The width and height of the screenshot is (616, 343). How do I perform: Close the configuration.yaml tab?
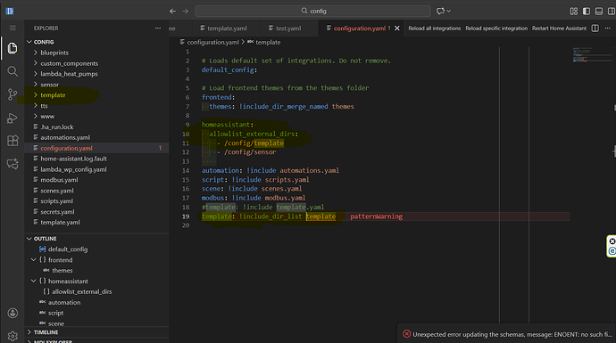(x=397, y=29)
